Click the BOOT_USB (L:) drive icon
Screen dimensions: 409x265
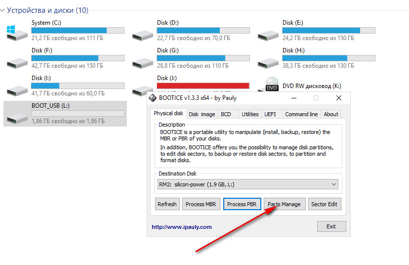tap(17, 117)
